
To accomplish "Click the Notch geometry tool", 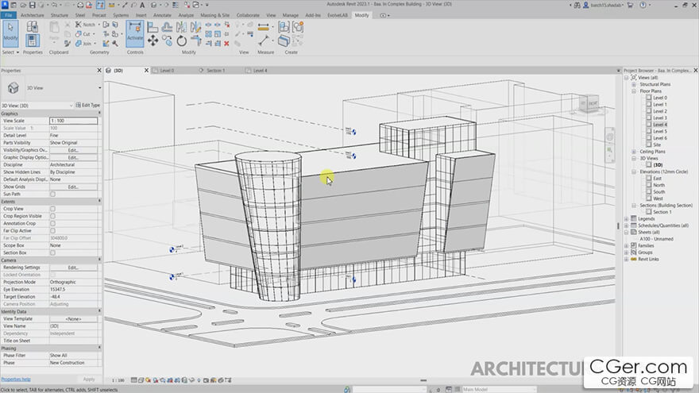I will 87,25.
